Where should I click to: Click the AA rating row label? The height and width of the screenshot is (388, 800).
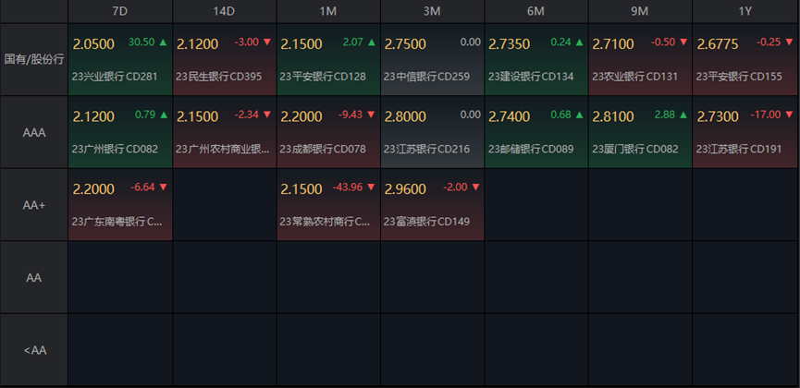click(34, 277)
